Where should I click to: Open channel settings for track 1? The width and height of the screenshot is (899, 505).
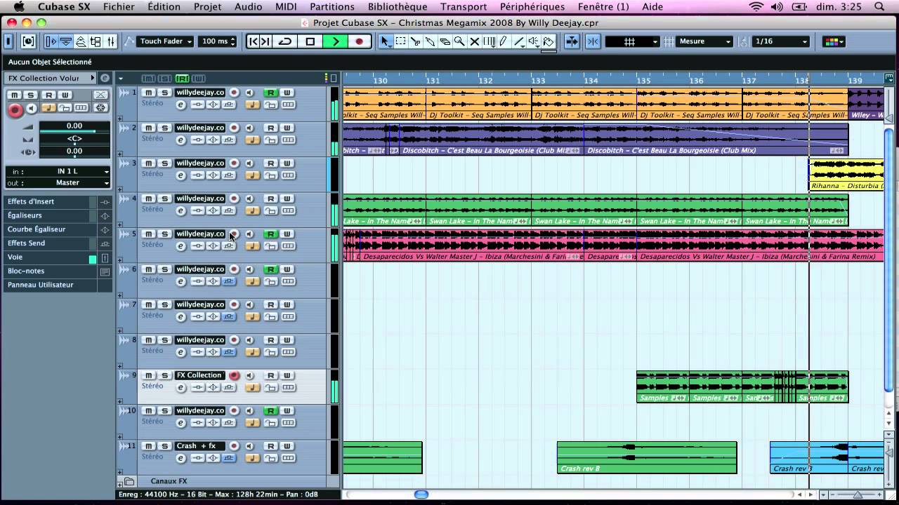click(x=181, y=105)
